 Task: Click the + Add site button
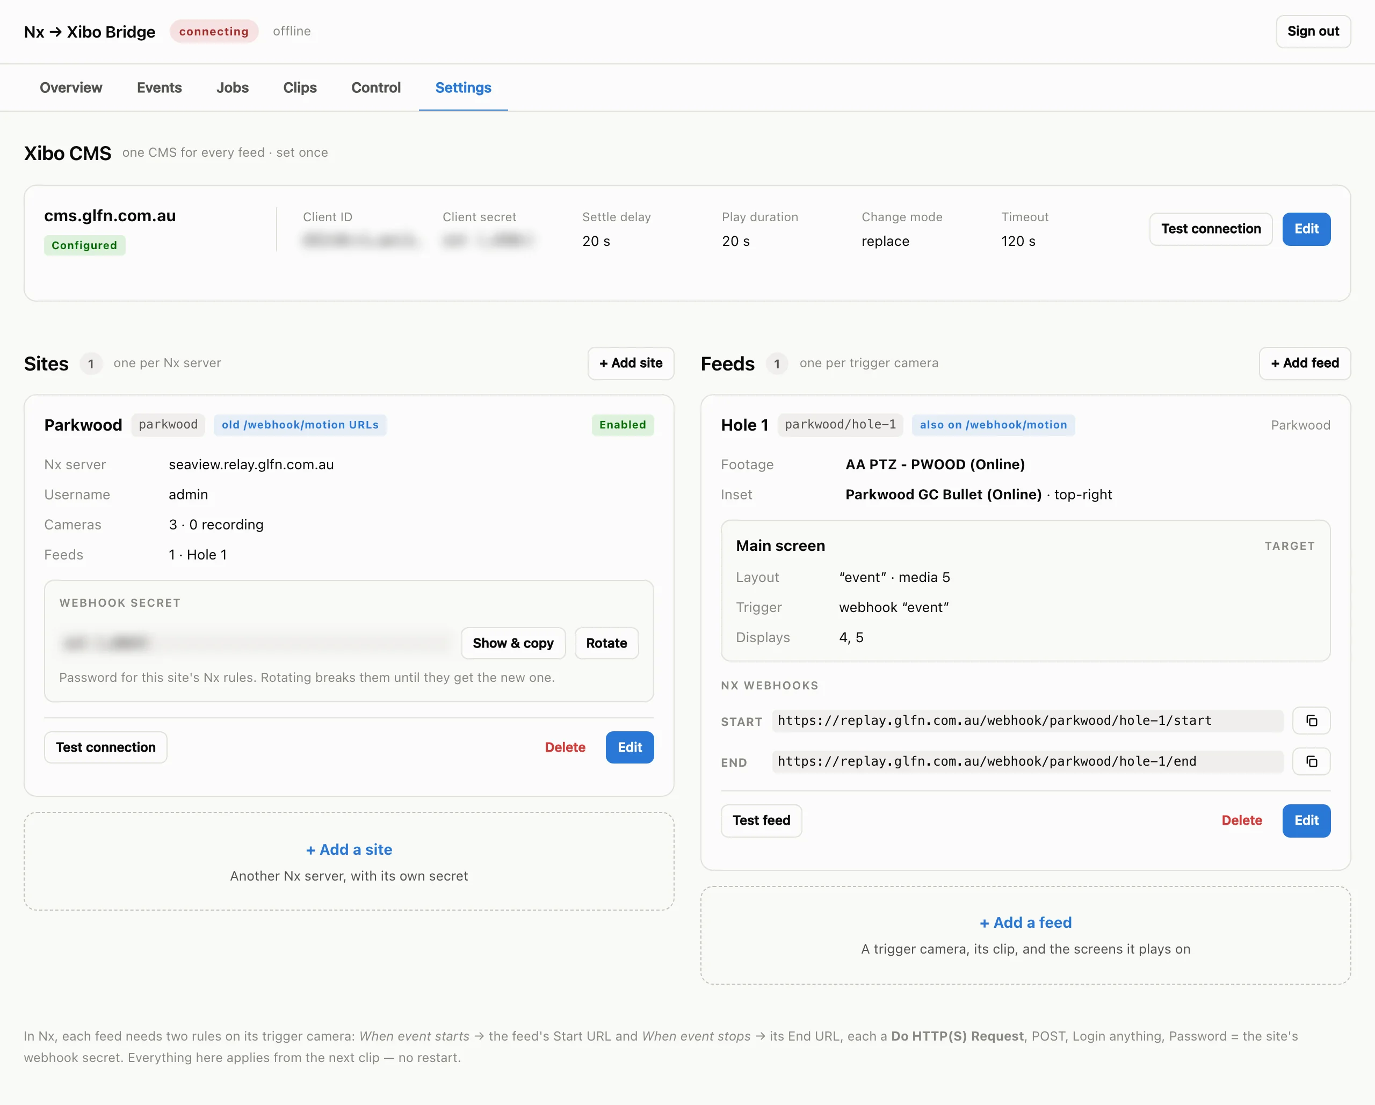click(x=630, y=364)
